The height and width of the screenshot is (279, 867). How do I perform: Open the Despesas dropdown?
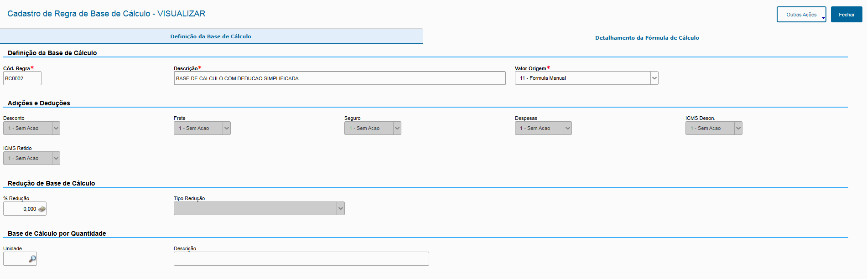[x=568, y=128]
